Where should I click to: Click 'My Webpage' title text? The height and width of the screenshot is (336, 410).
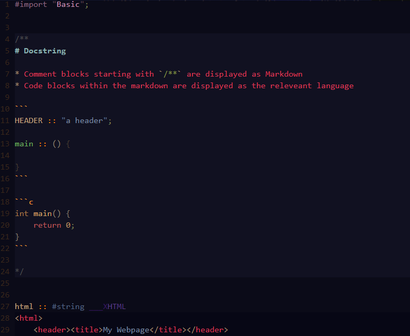pos(126,330)
